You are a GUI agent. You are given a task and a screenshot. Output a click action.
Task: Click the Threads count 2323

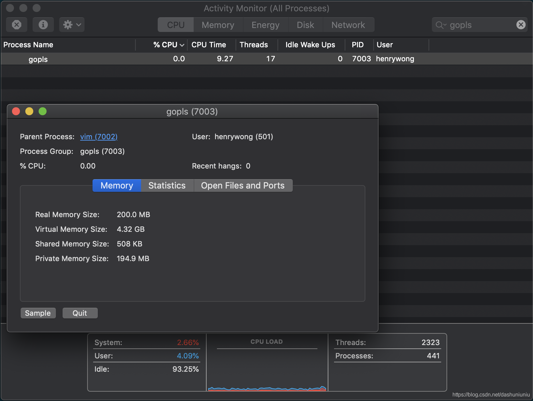[431, 342]
